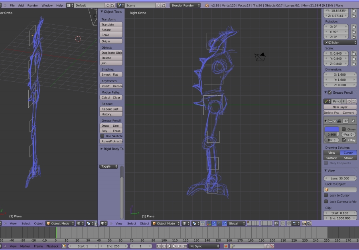Hide the grease pencil layer with the eye icon

pyautogui.click(x=335, y=121)
